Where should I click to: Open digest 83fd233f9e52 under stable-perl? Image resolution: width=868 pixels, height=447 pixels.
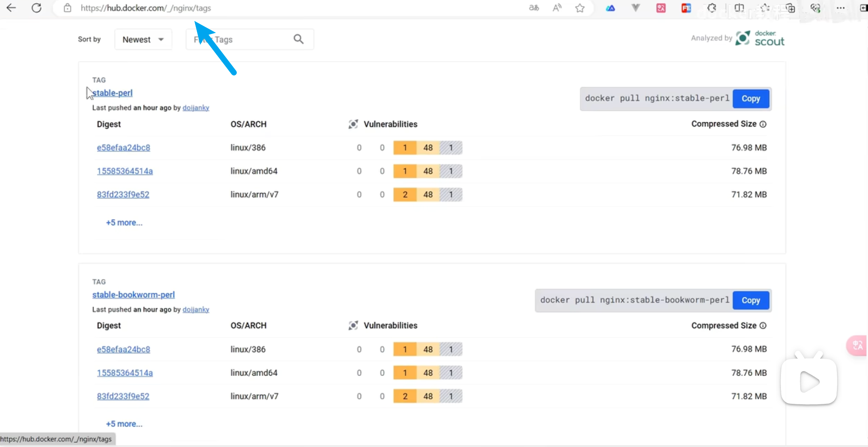[123, 194]
